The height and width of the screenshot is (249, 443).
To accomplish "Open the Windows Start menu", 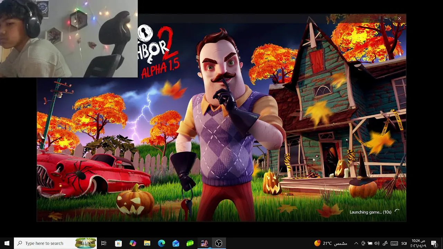I will (x=7, y=243).
